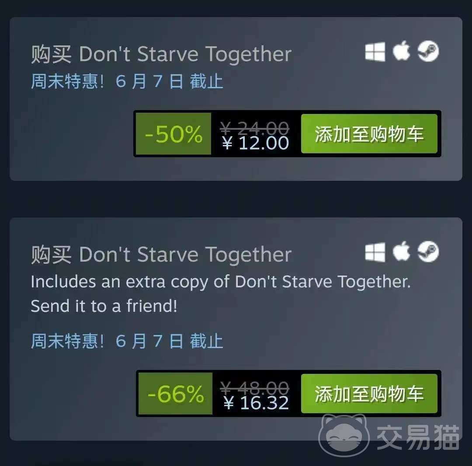Click the -66% discount badge
This screenshot has width=472, height=466.
(176, 394)
